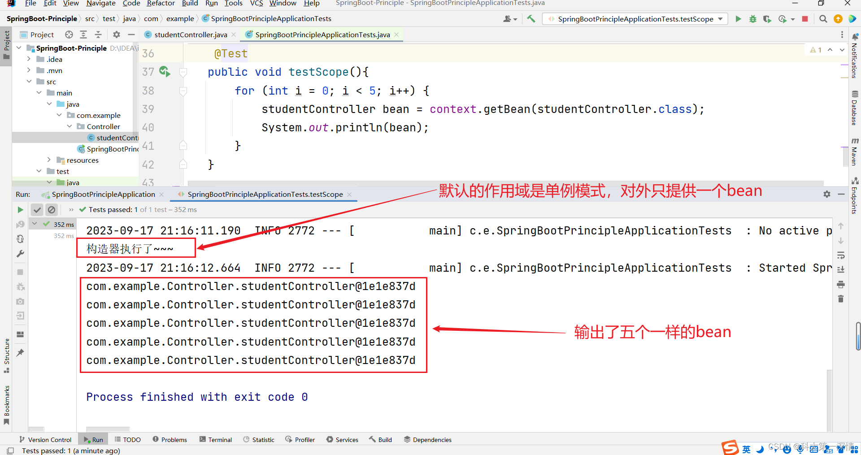This screenshot has width=861, height=455.
Task: Toggle fold marker at line 37 method
Action: 183,72
